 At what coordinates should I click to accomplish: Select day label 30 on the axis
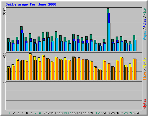(134, 113)
